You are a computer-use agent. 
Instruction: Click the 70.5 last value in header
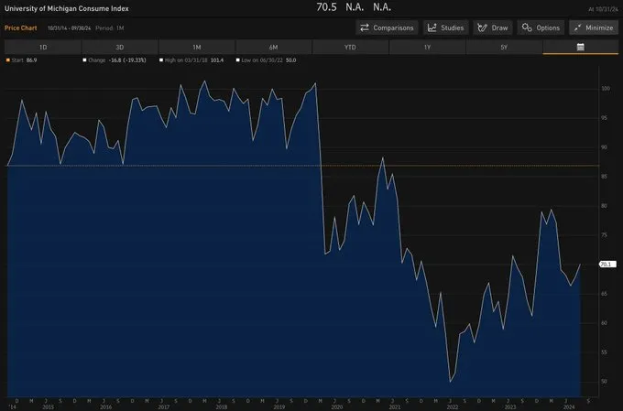coord(326,7)
